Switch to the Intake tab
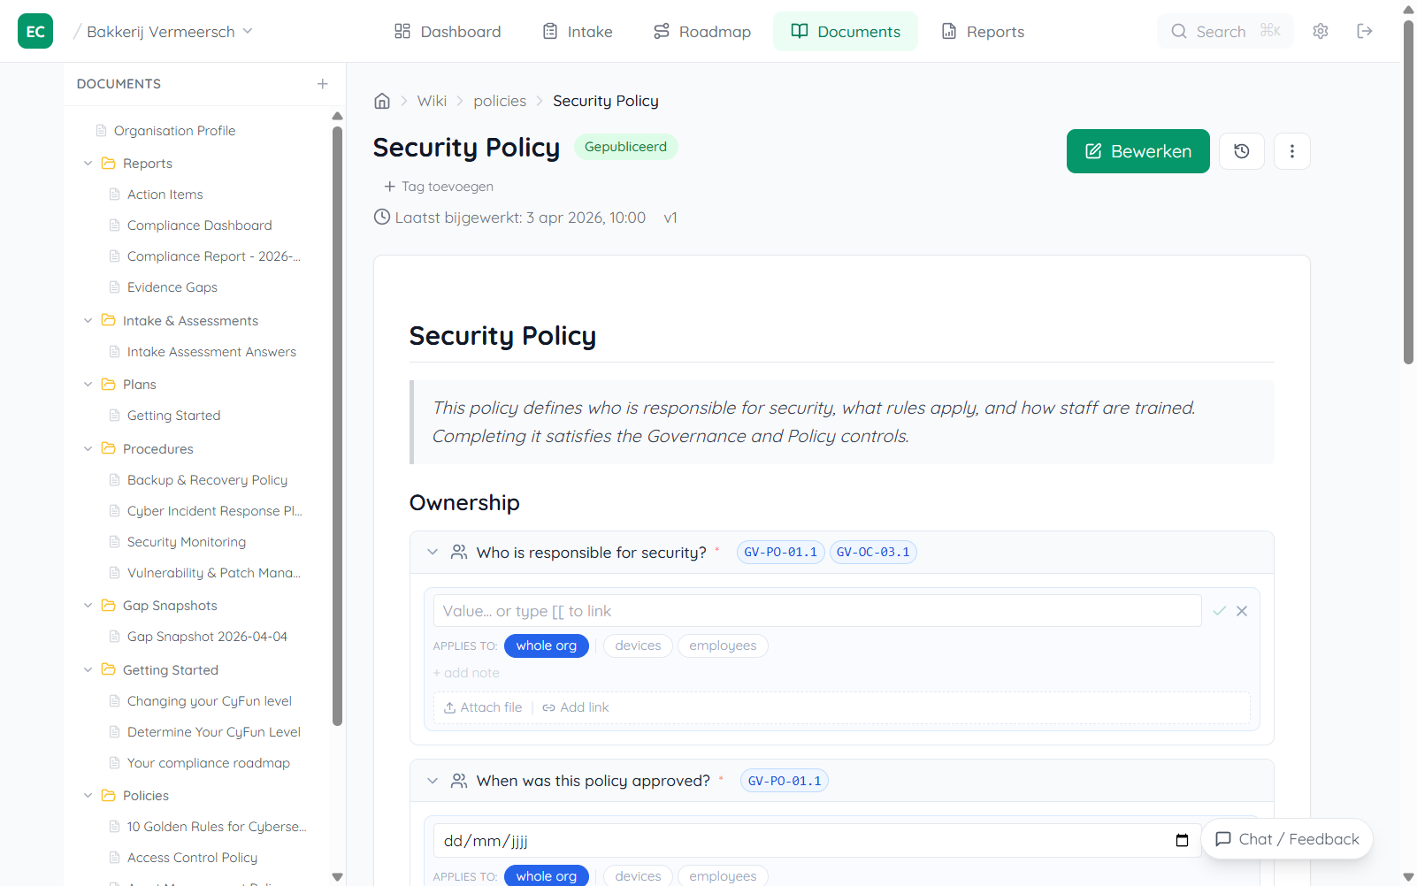This screenshot has height=886, width=1417. [577, 31]
